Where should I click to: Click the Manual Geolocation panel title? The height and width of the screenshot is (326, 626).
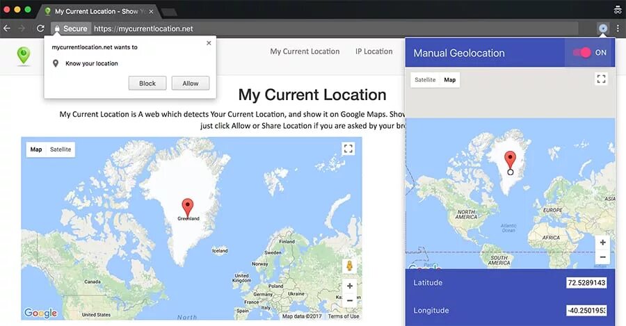point(459,53)
